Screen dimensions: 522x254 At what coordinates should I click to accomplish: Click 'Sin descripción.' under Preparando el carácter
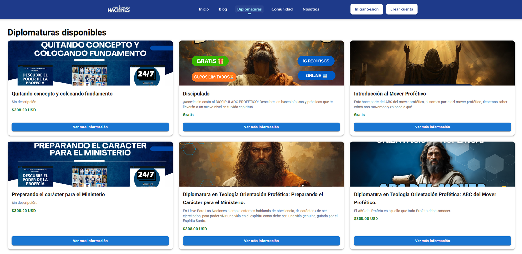[x=24, y=203]
